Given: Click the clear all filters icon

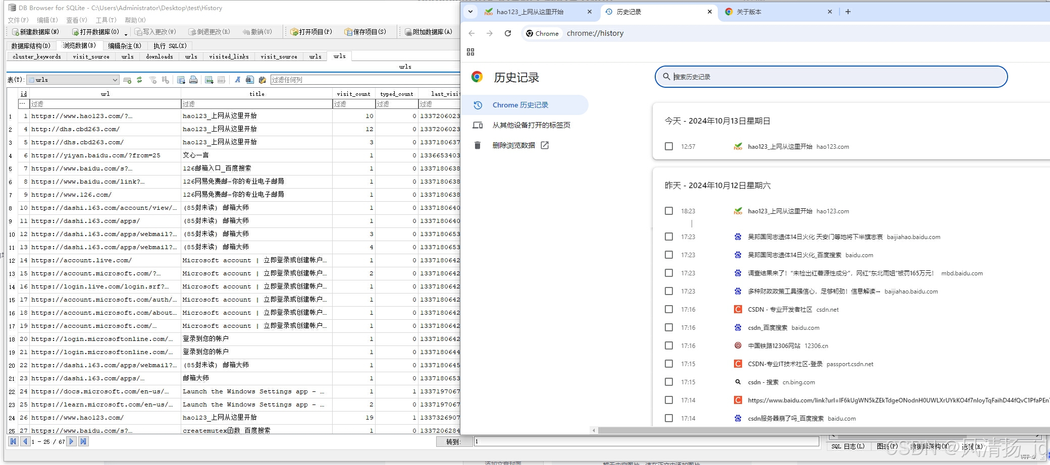Looking at the screenshot, I should (153, 80).
